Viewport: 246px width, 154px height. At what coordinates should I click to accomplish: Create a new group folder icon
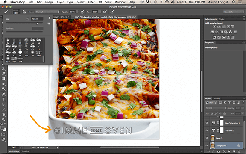coord(229,151)
